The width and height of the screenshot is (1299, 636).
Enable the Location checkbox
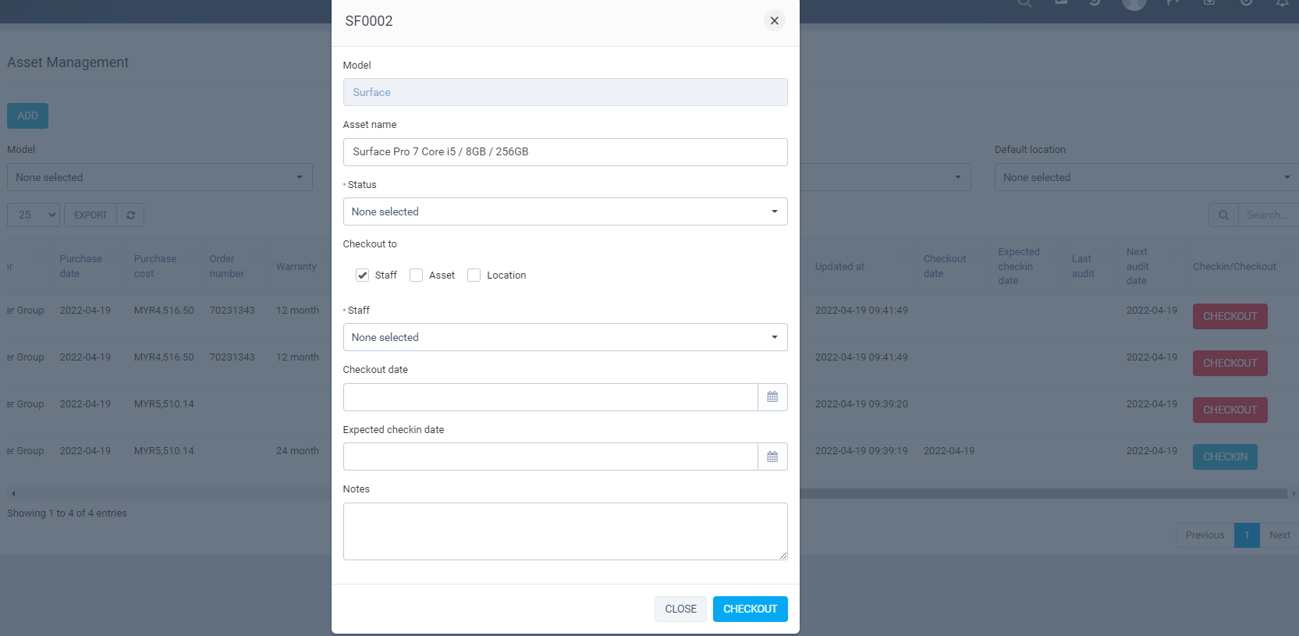click(x=474, y=275)
